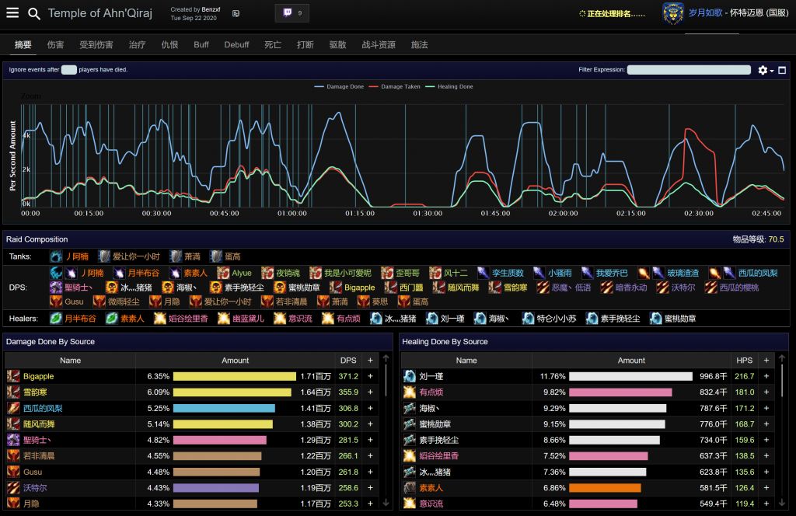
Task: Click Bigapple's class icon in damage table
Action: [13, 376]
